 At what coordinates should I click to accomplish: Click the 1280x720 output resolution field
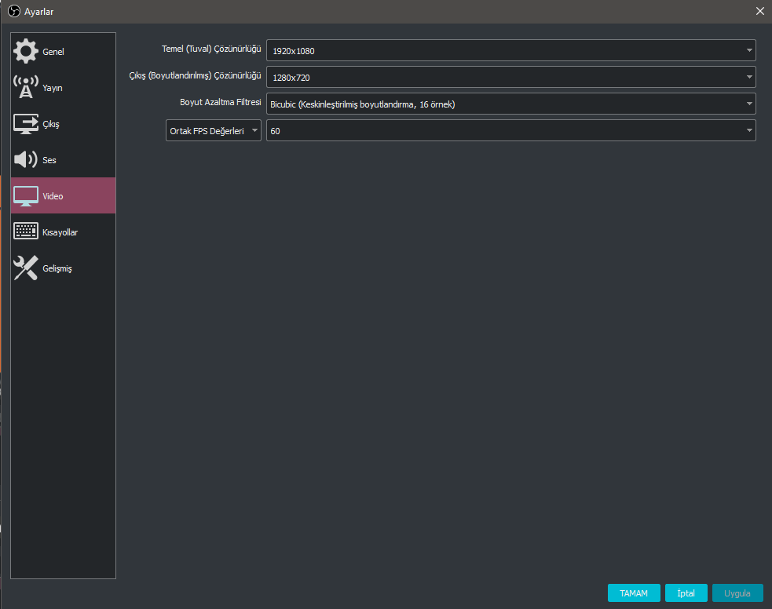coord(510,77)
